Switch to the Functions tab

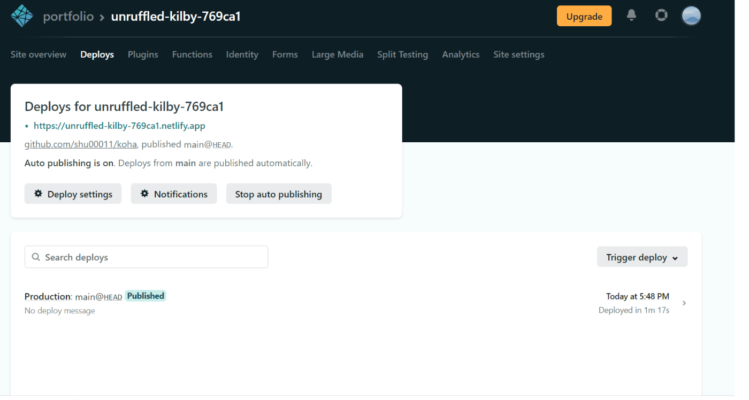click(192, 55)
